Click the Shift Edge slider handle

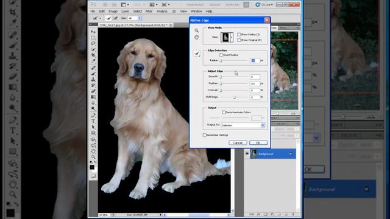(234, 97)
